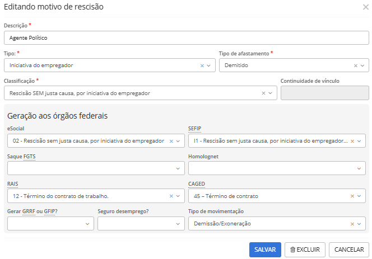Expand the RAIS dropdown chevron
This screenshot has height=259, width=372.
[178, 196]
